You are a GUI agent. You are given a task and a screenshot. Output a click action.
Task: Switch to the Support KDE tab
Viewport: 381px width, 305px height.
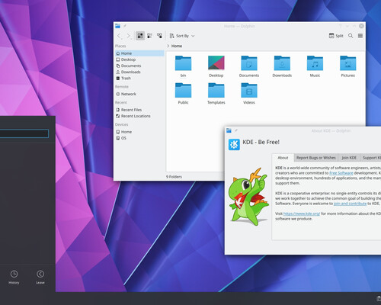370,158
